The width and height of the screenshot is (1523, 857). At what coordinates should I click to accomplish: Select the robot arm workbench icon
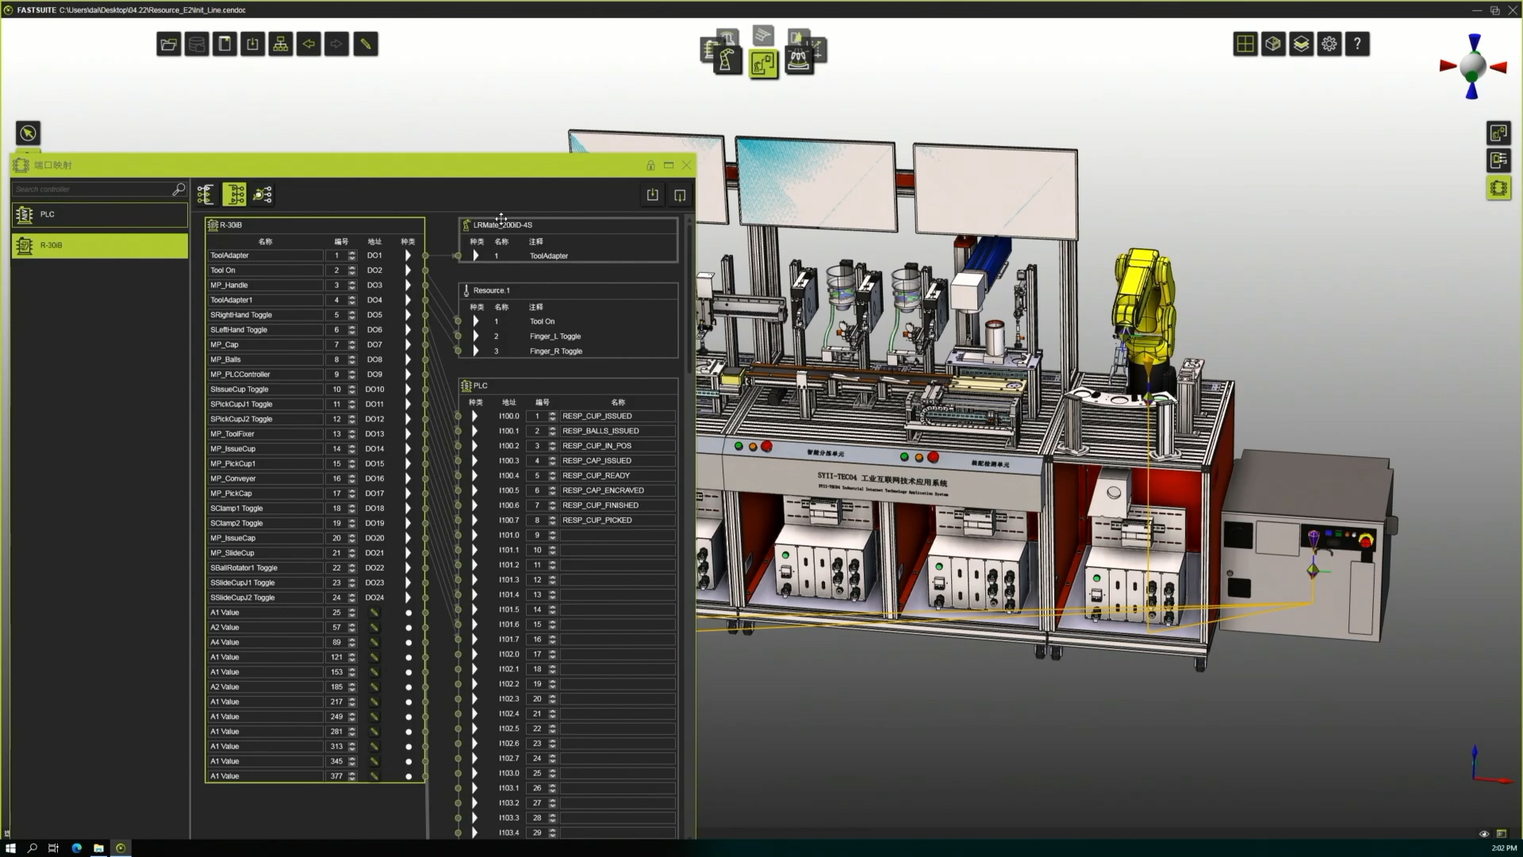pos(726,61)
